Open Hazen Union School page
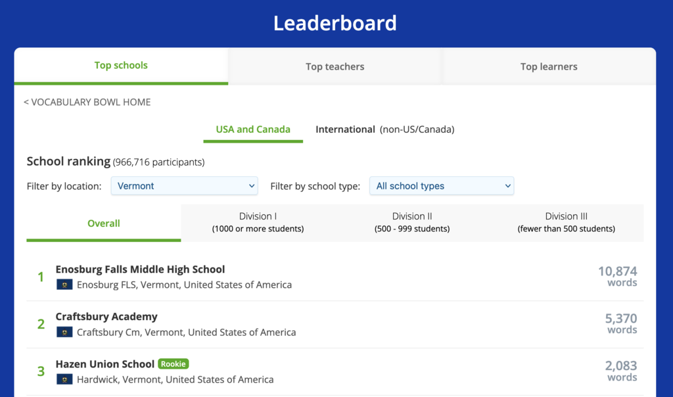Viewport: 673px width, 397px height. coord(104,363)
